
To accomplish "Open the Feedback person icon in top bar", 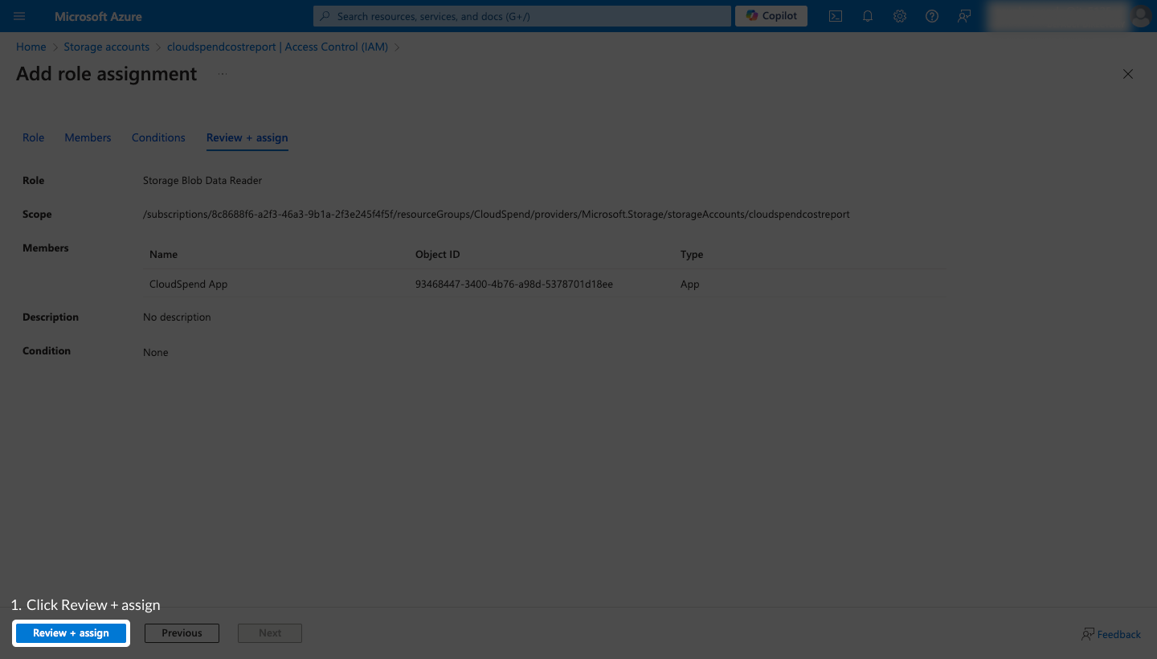I will pyautogui.click(x=964, y=15).
